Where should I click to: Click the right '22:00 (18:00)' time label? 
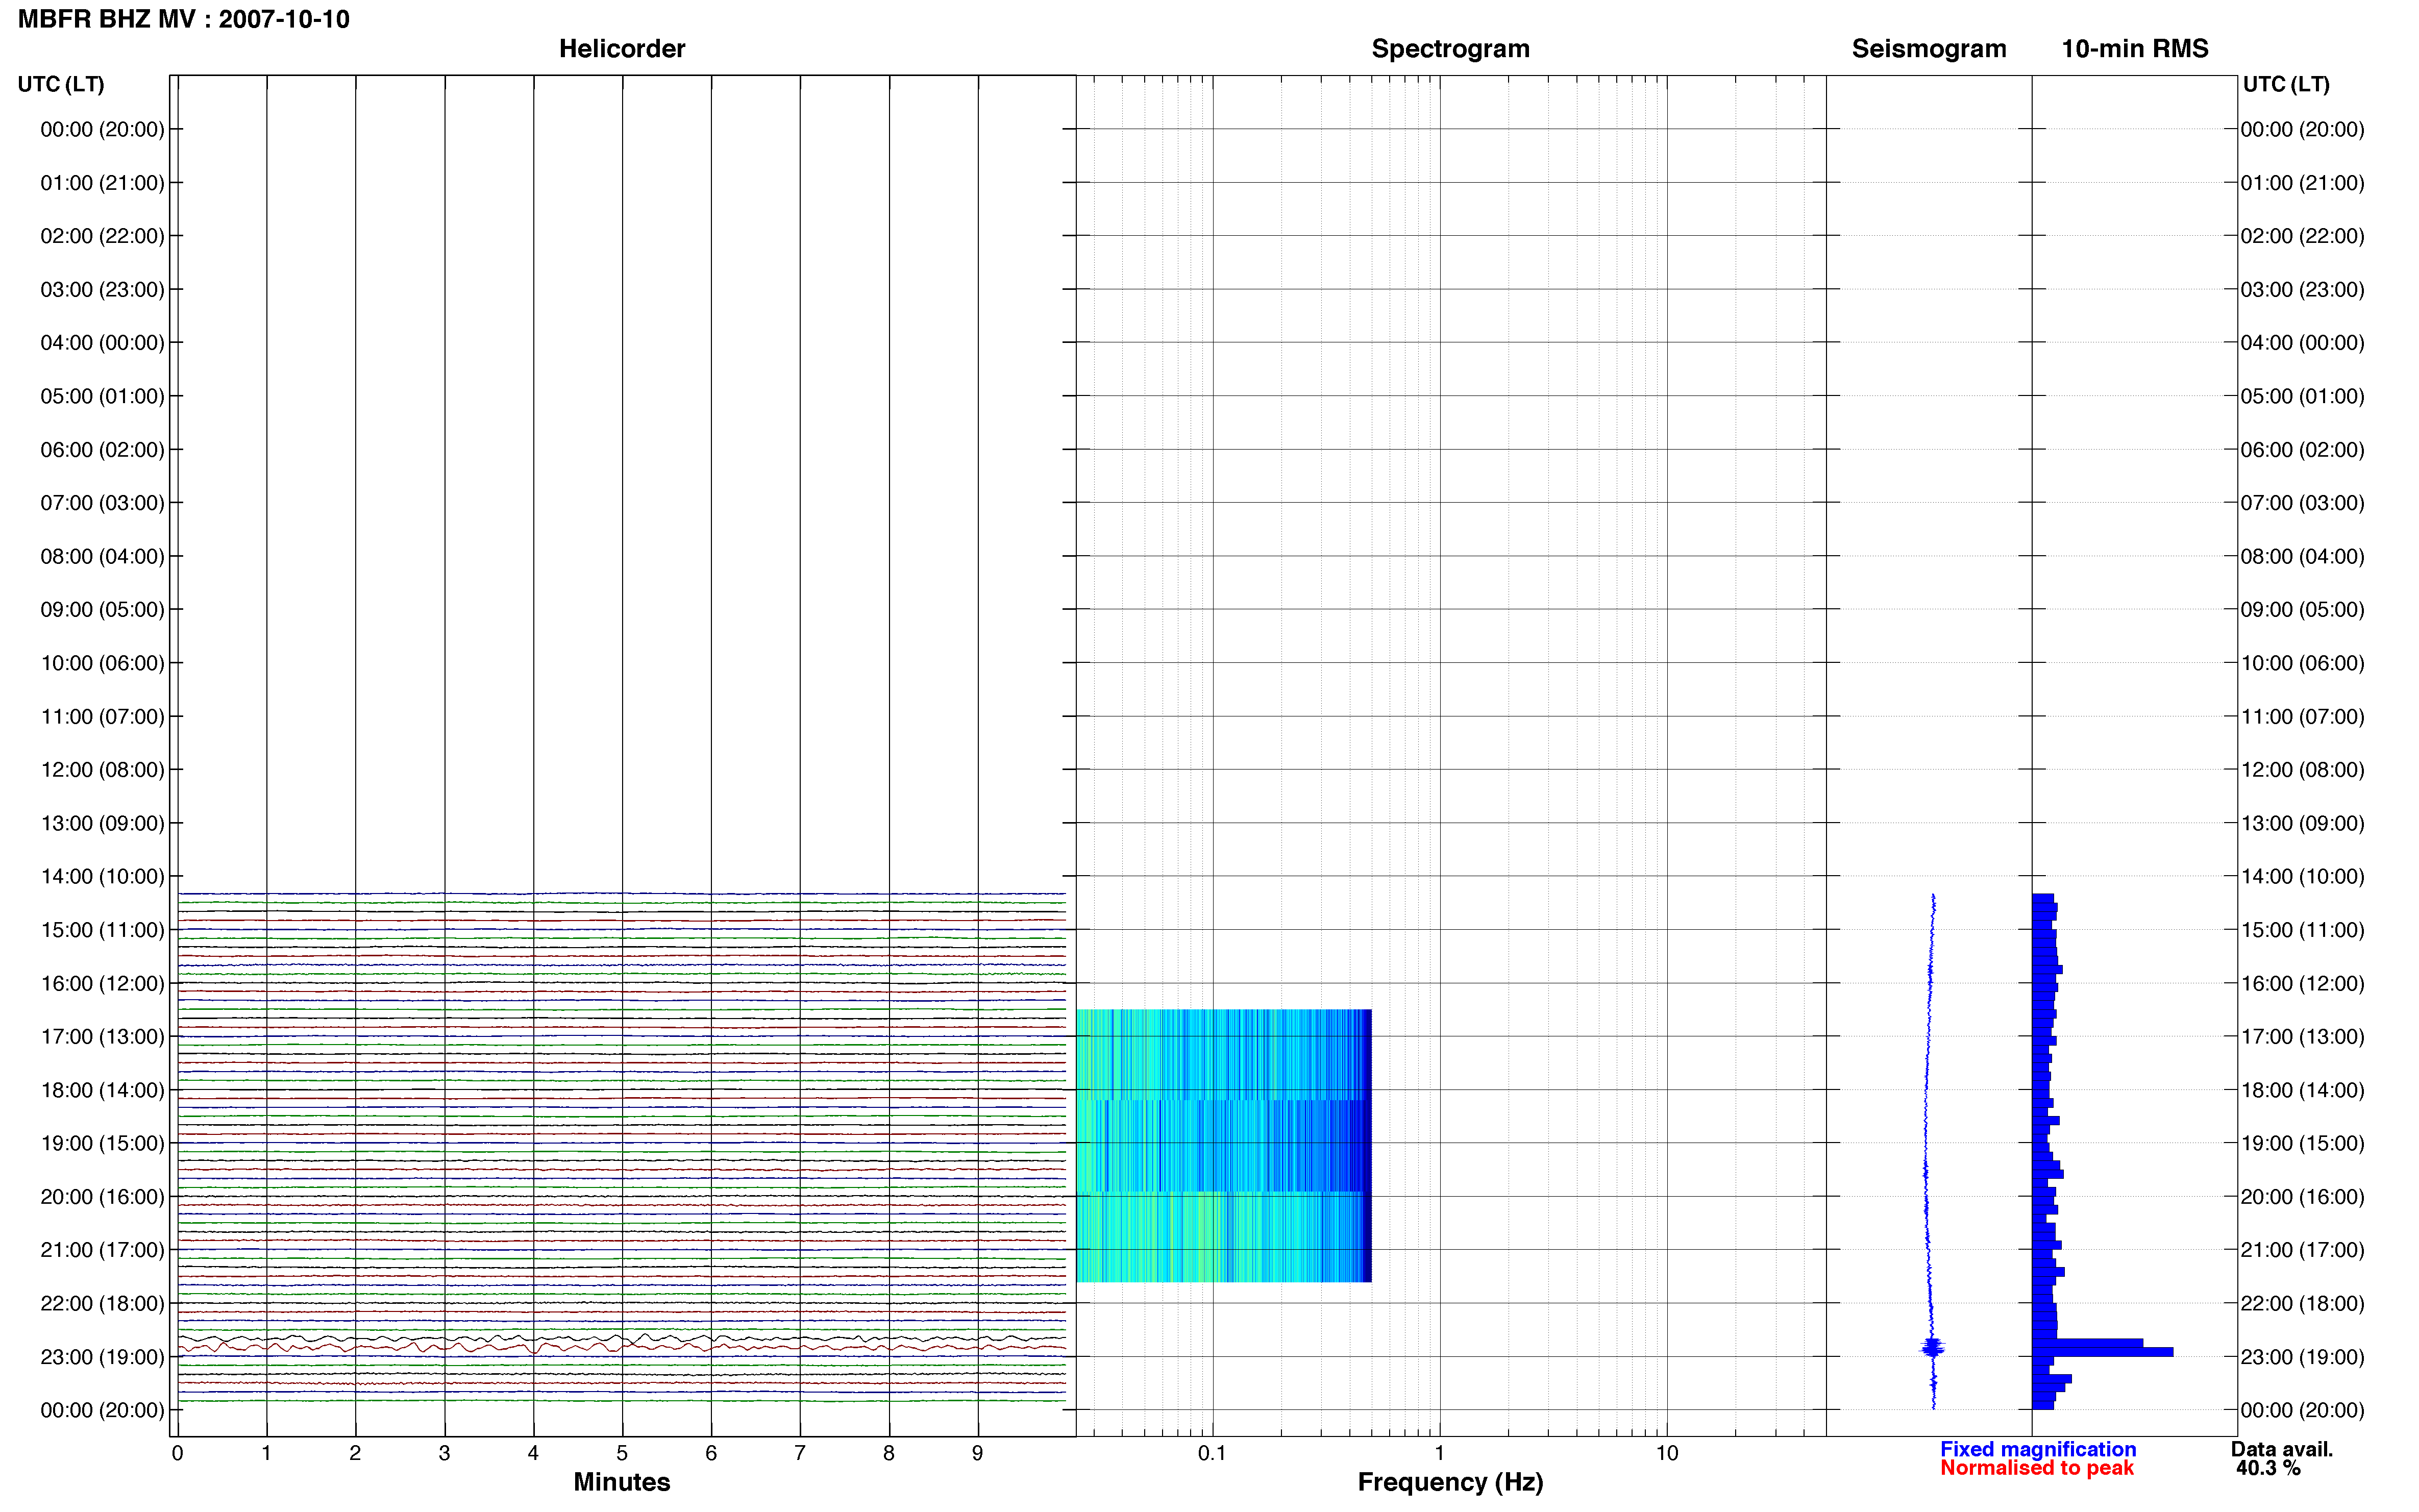[2302, 1304]
